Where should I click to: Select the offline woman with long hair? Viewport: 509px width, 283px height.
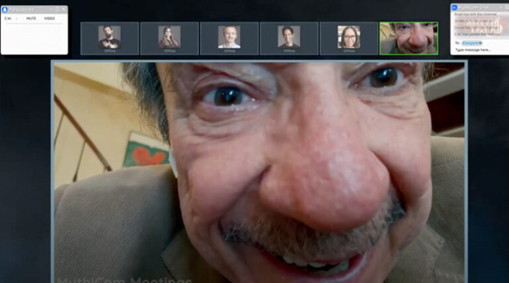point(169,38)
